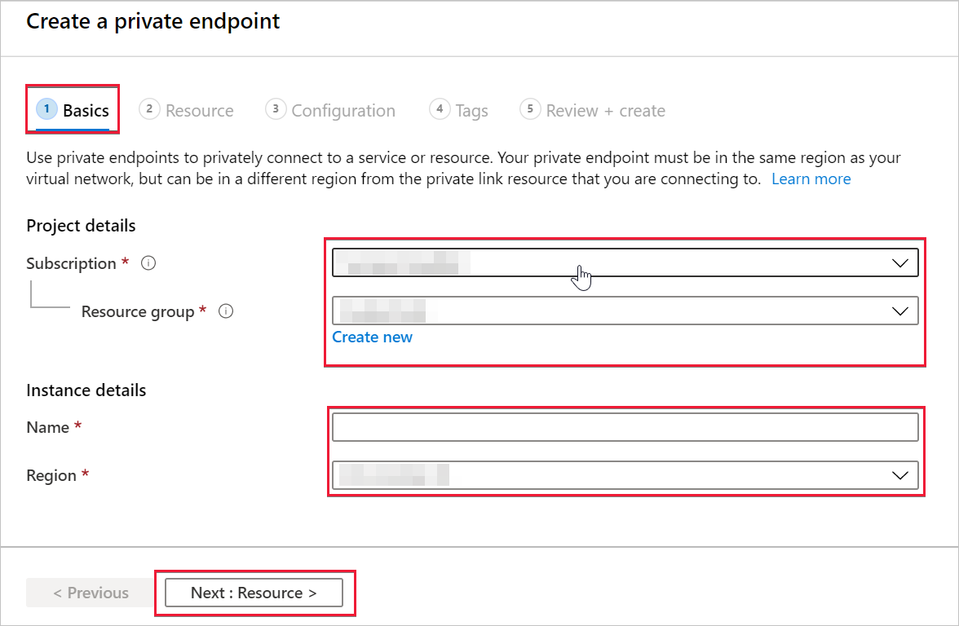
Task: Click the step 1 circle icon for Basics
Action: coord(46,109)
